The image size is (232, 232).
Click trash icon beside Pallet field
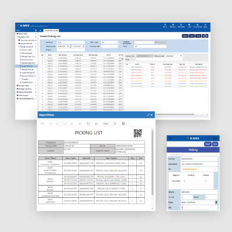click(216, 202)
